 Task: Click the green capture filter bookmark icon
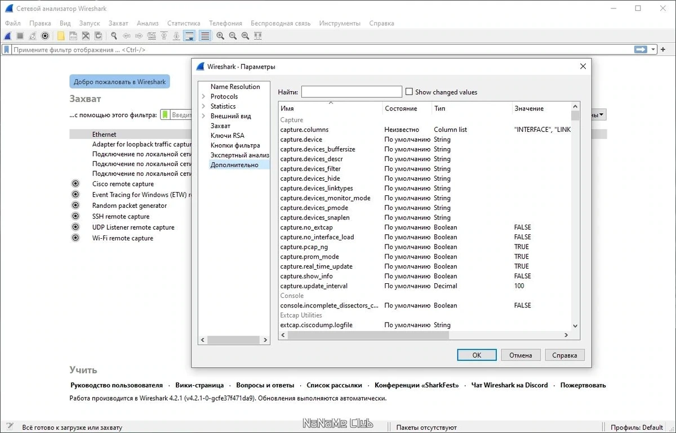(x=165, y=115)
